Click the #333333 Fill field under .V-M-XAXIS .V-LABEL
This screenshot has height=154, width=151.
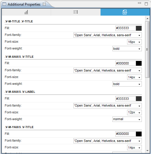126,99
